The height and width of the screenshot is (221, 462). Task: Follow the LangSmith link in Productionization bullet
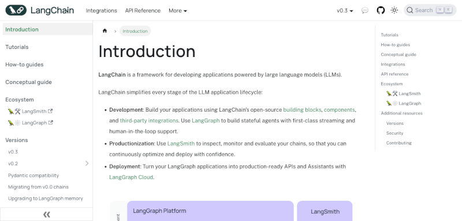click(x=181, y=143)
